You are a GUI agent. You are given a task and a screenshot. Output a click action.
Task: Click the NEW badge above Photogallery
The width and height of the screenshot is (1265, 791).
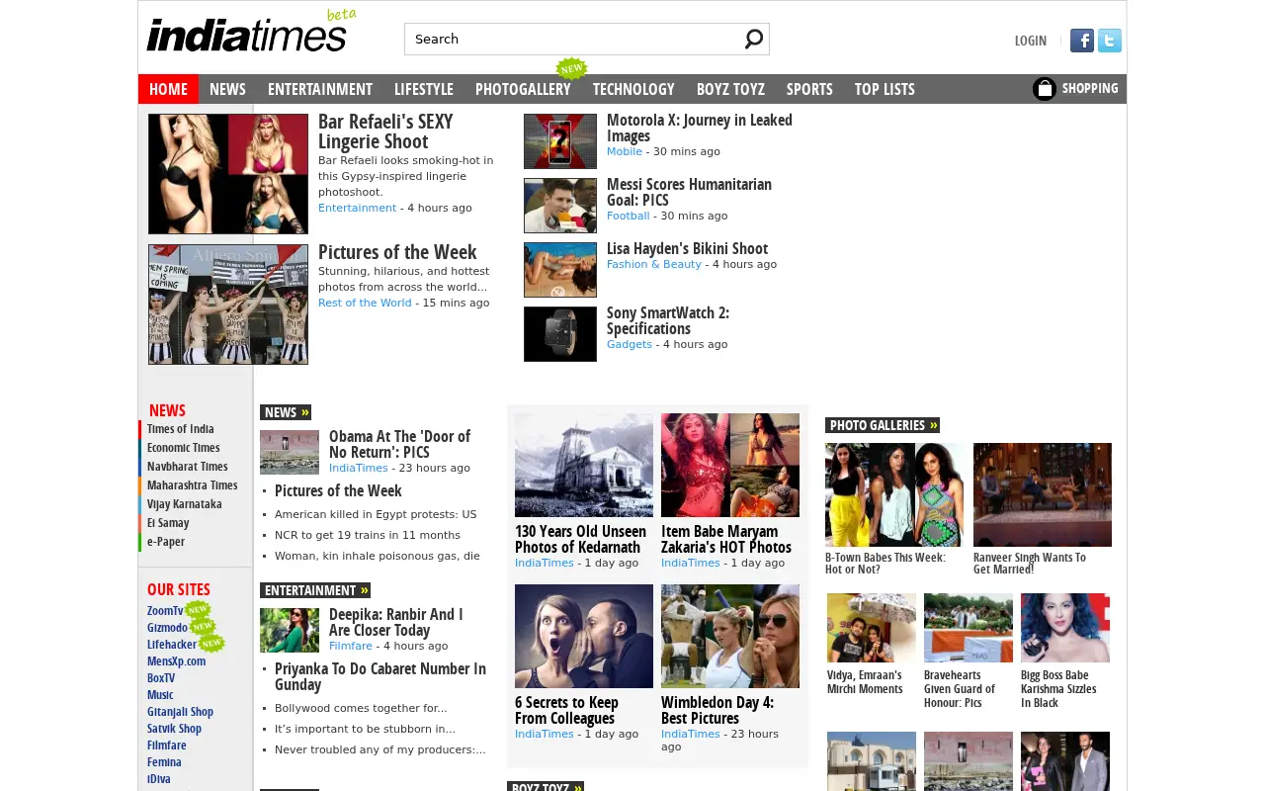click(571, 68)
